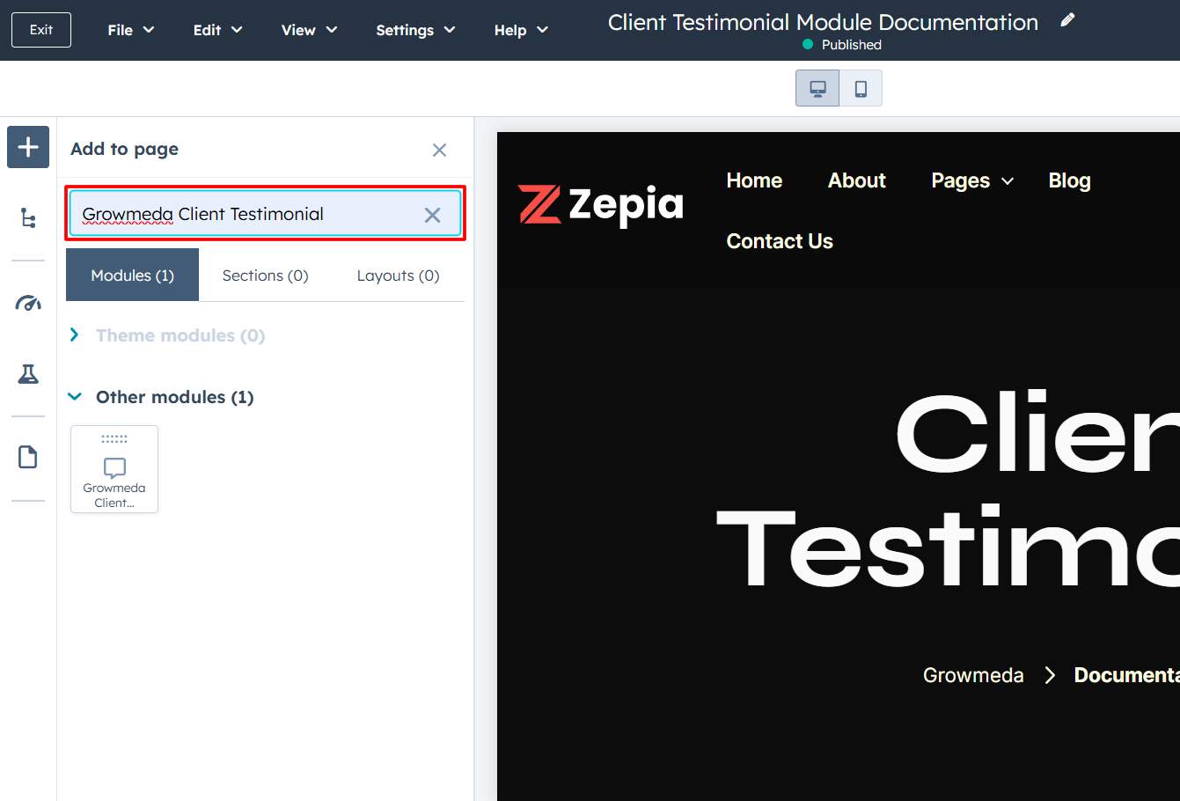
Task: Open the test flask icon
Action: point(28,374)
